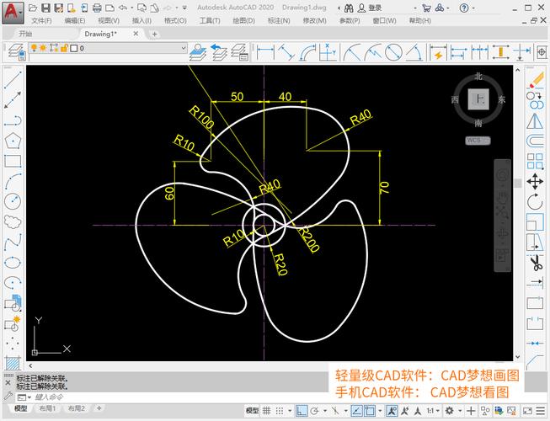
Task: Expand the layer dropdown list
Action: coord(184,48)
